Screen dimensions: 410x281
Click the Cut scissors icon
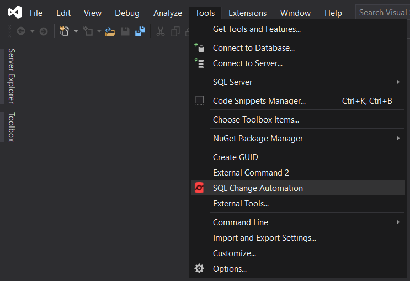coord(161,31)
